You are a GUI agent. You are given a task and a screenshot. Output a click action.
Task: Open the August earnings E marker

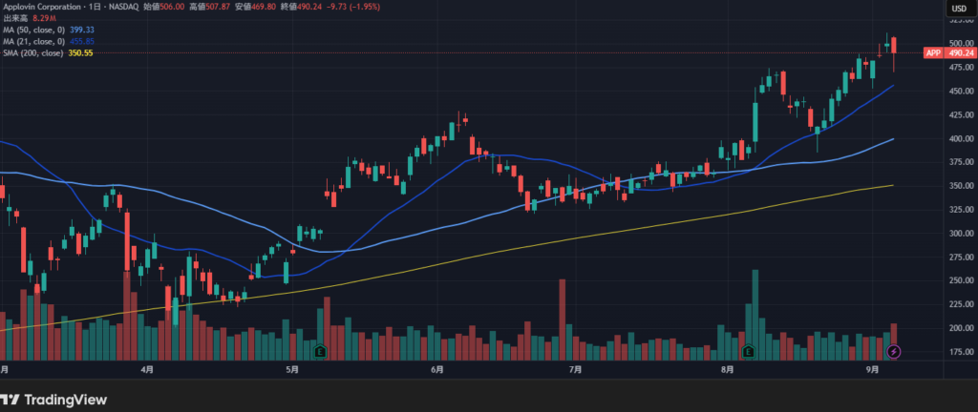[x=748, y=352]
